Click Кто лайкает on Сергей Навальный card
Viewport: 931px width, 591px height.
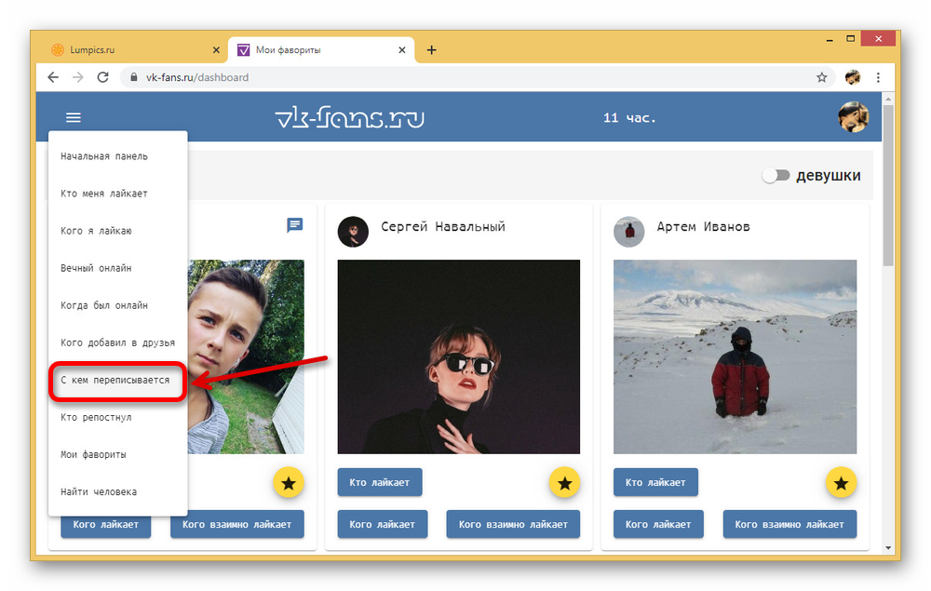tap(380, 482)
